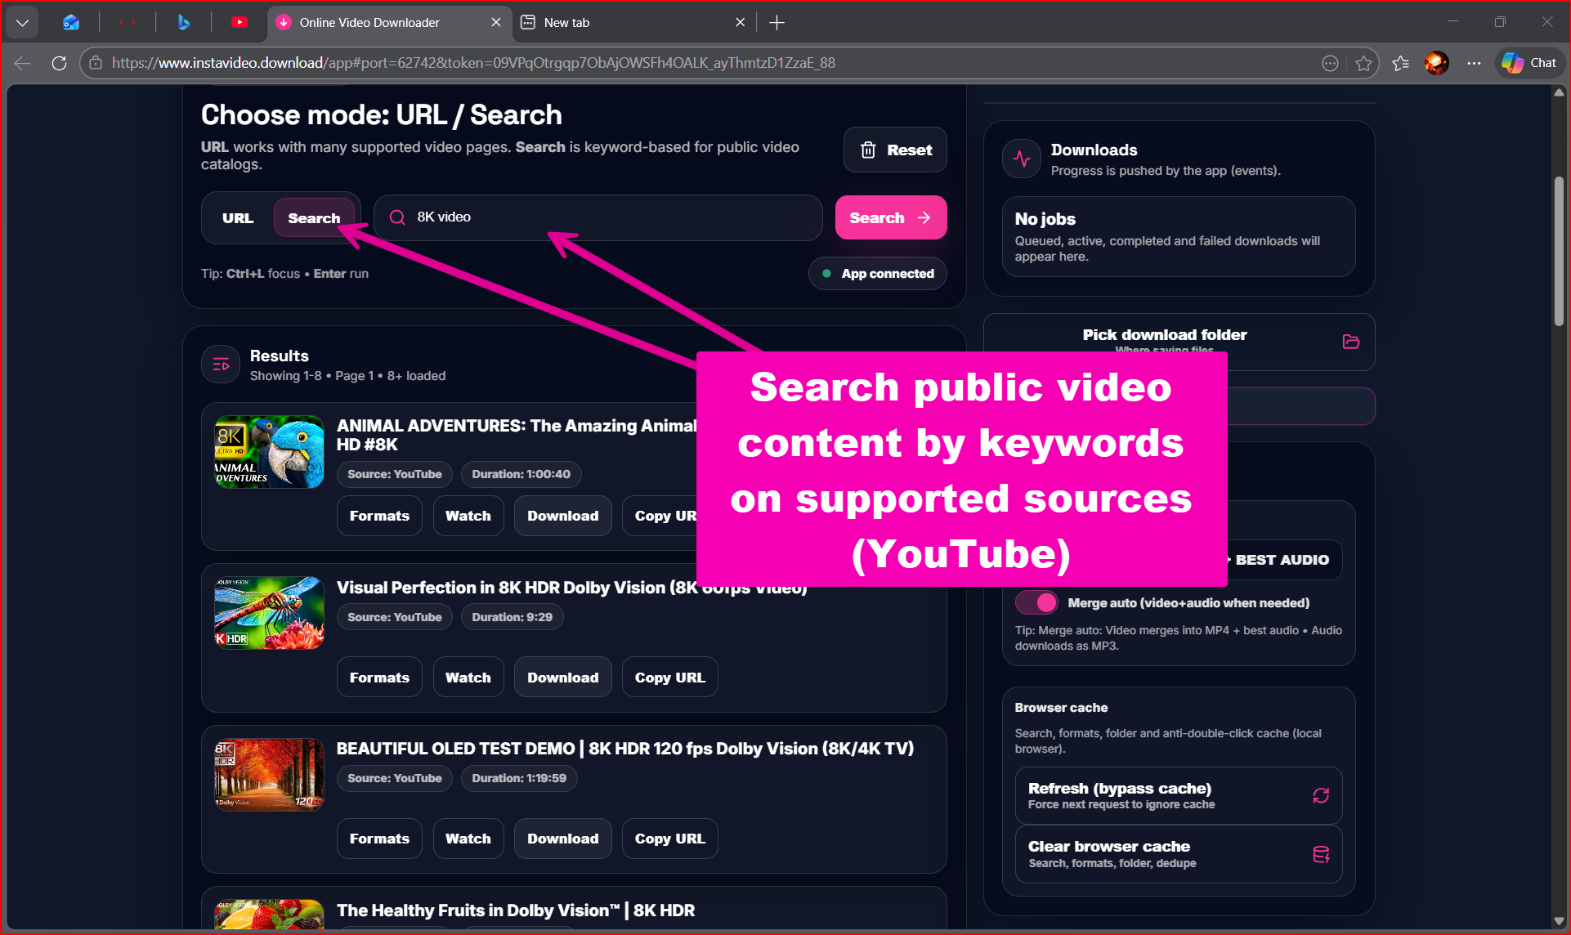Click the Clear browser cache database icon

click(x=1320, y=854)
